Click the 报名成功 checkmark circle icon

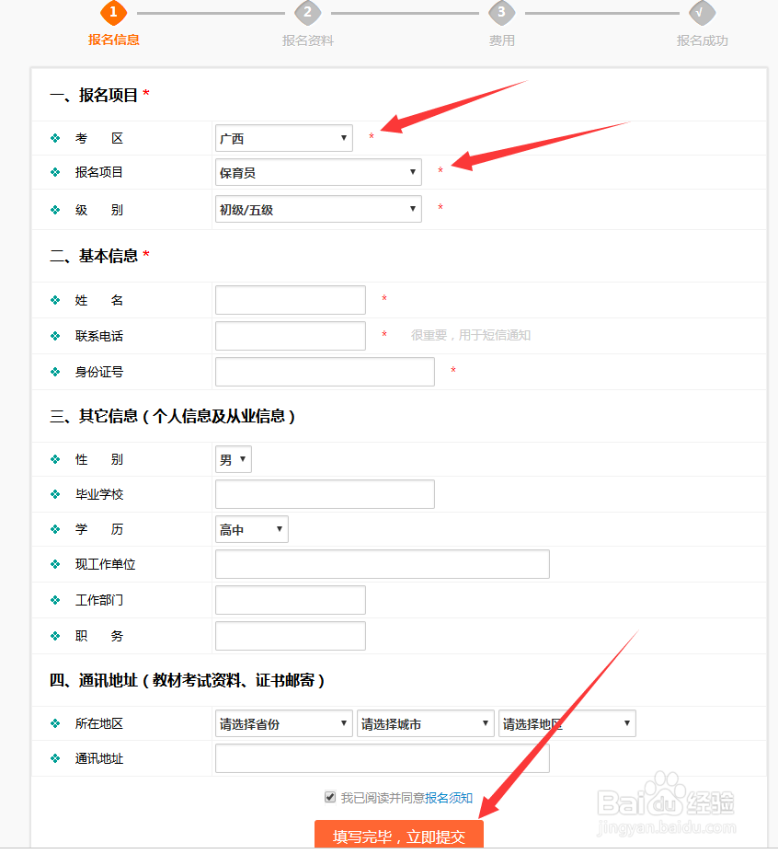701,14
